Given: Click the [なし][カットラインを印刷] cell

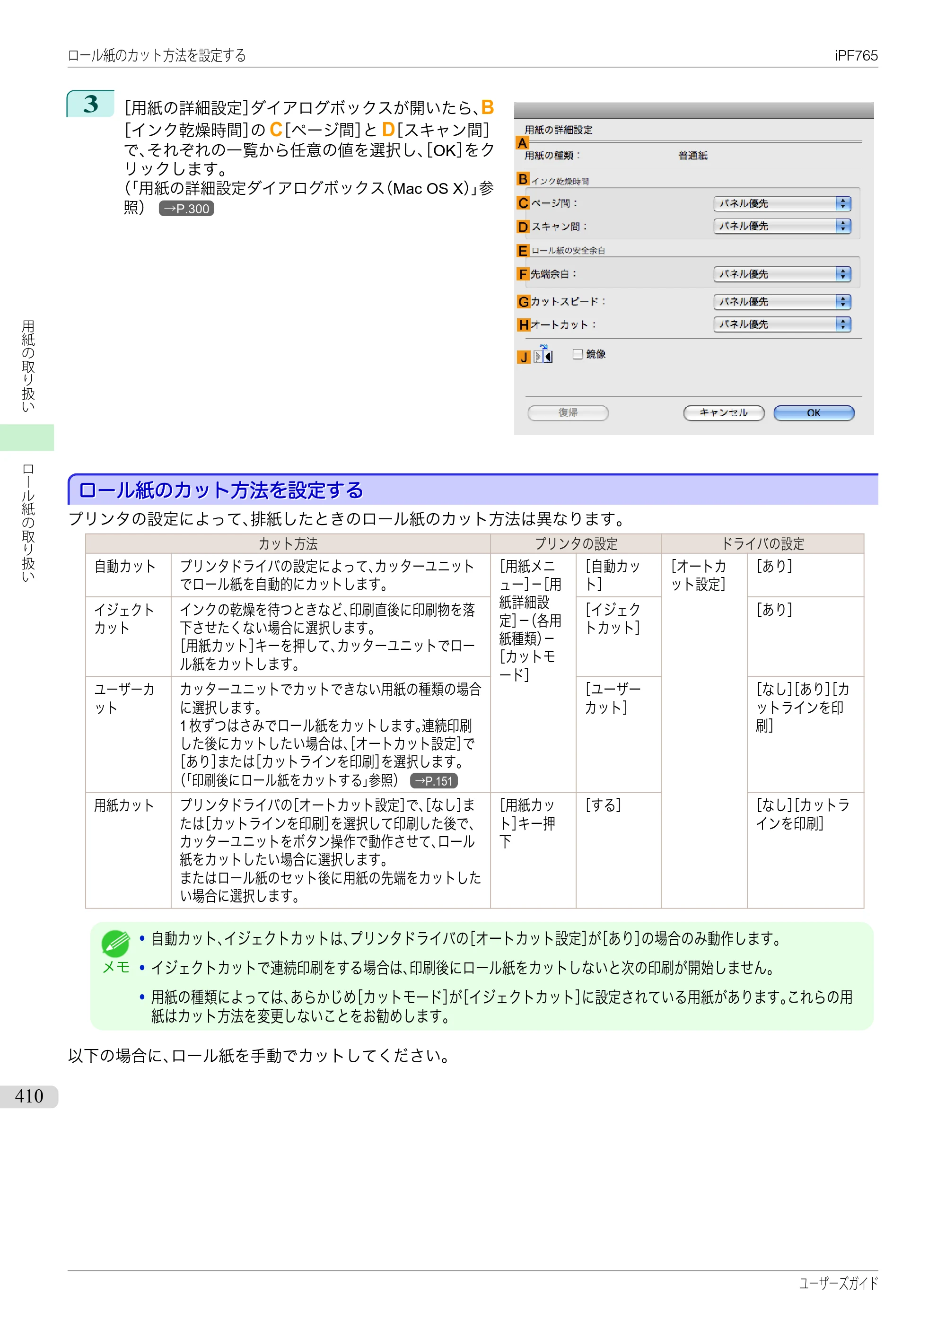Looking at the screenshot, I should click(x=805, y=850).
